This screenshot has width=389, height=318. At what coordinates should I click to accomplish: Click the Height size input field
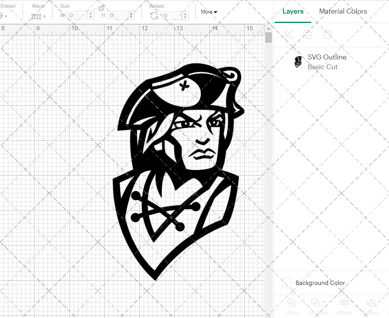pos(118,16)
